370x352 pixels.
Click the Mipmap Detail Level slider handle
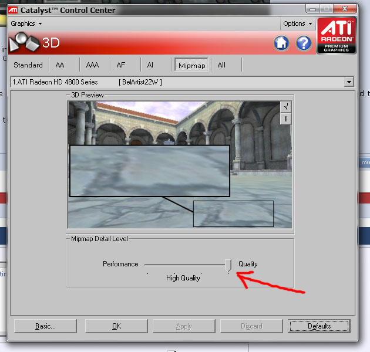(x=228, y=266)
